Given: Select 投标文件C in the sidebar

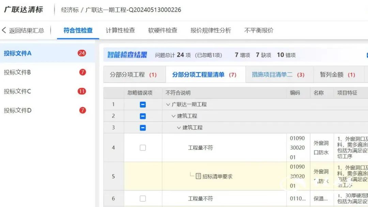Looking at the screenshot, I should [47, 91].
